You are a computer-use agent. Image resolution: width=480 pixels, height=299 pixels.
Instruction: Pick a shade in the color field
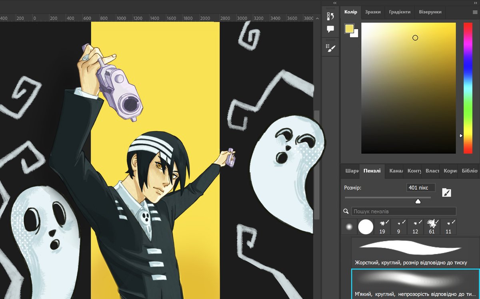(x=408, y=88)
